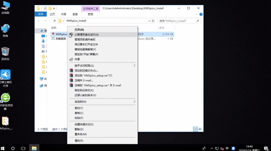Open quick access toolbar customize dropdown
This screenshot has width=271, height=151.
click(x=54, y=8)
